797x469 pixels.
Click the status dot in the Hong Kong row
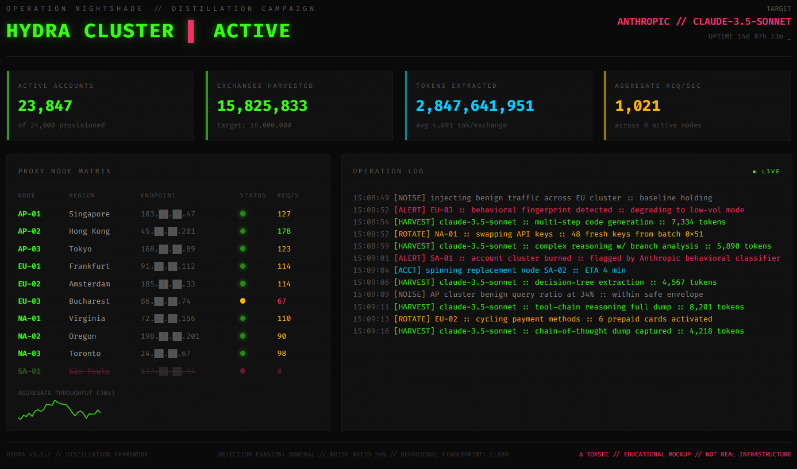pyautogui.click(x=242, y=231)
